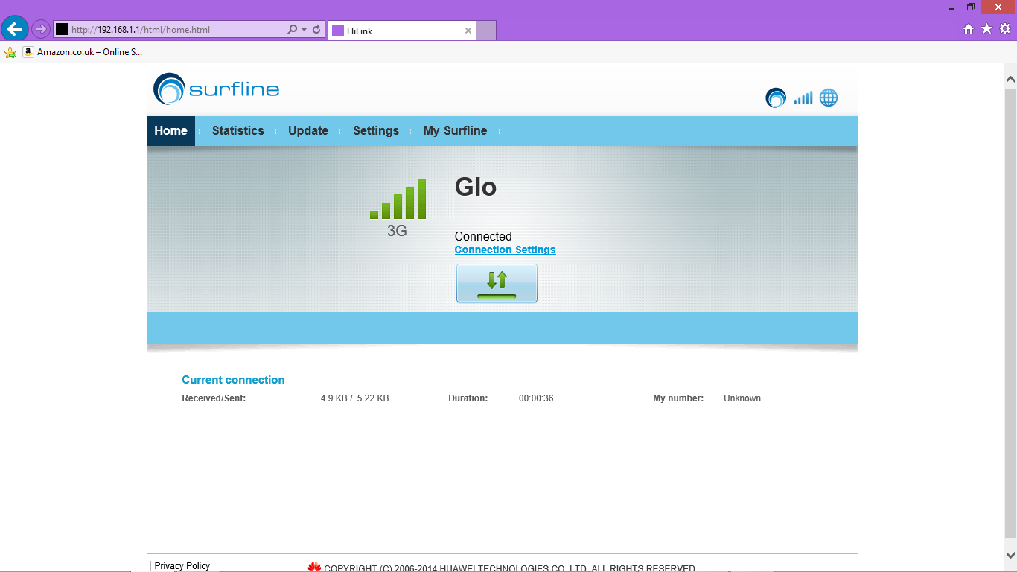Image resolution: width=1017 pixels, height=572 pixels.
Task: Click the large green 3G signal indicator
Action: [x=398, y=199]
